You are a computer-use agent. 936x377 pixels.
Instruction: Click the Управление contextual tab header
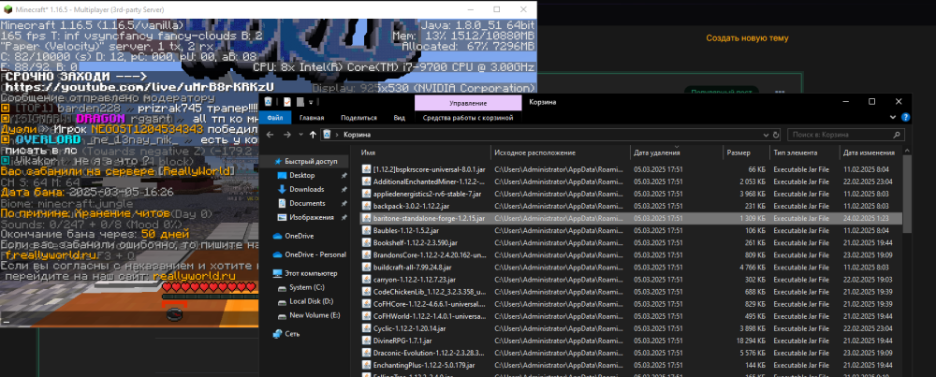point(467,103)
